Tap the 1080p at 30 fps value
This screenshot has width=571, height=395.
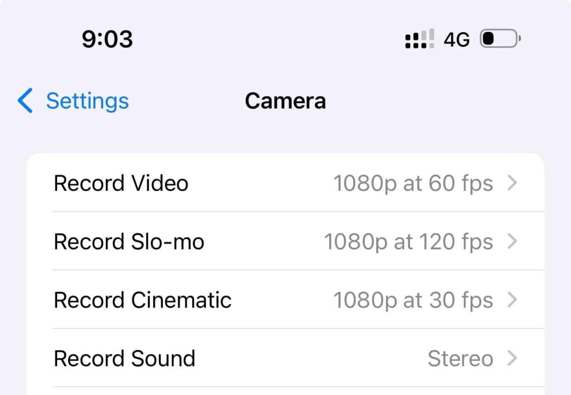(x=413, y=301)
